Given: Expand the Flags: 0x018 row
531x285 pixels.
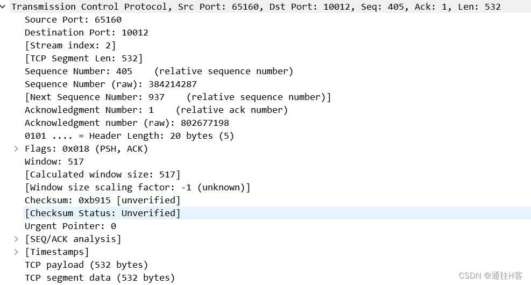Looking at the screenshot, I should tap(16, 149).
